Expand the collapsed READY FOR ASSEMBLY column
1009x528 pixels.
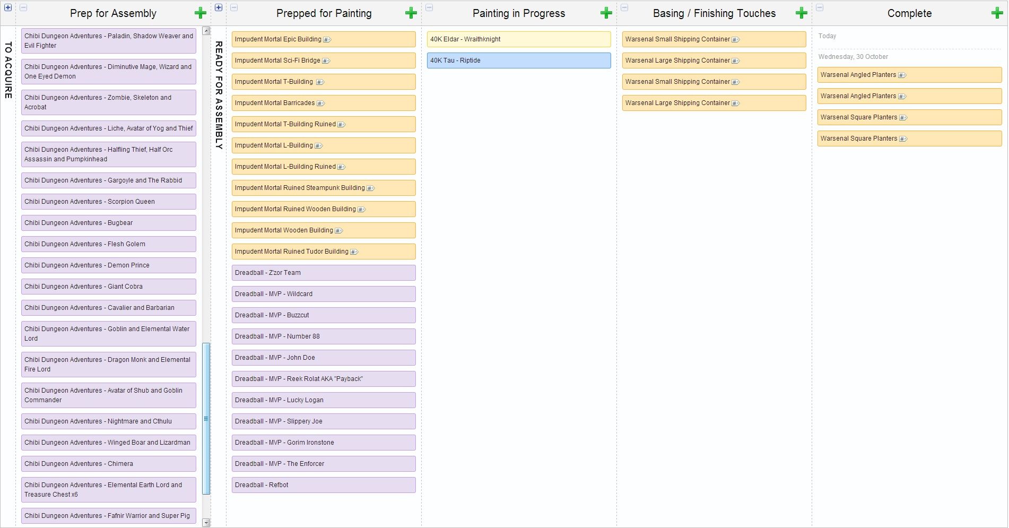pyautogui.click(x=219, y=7)
